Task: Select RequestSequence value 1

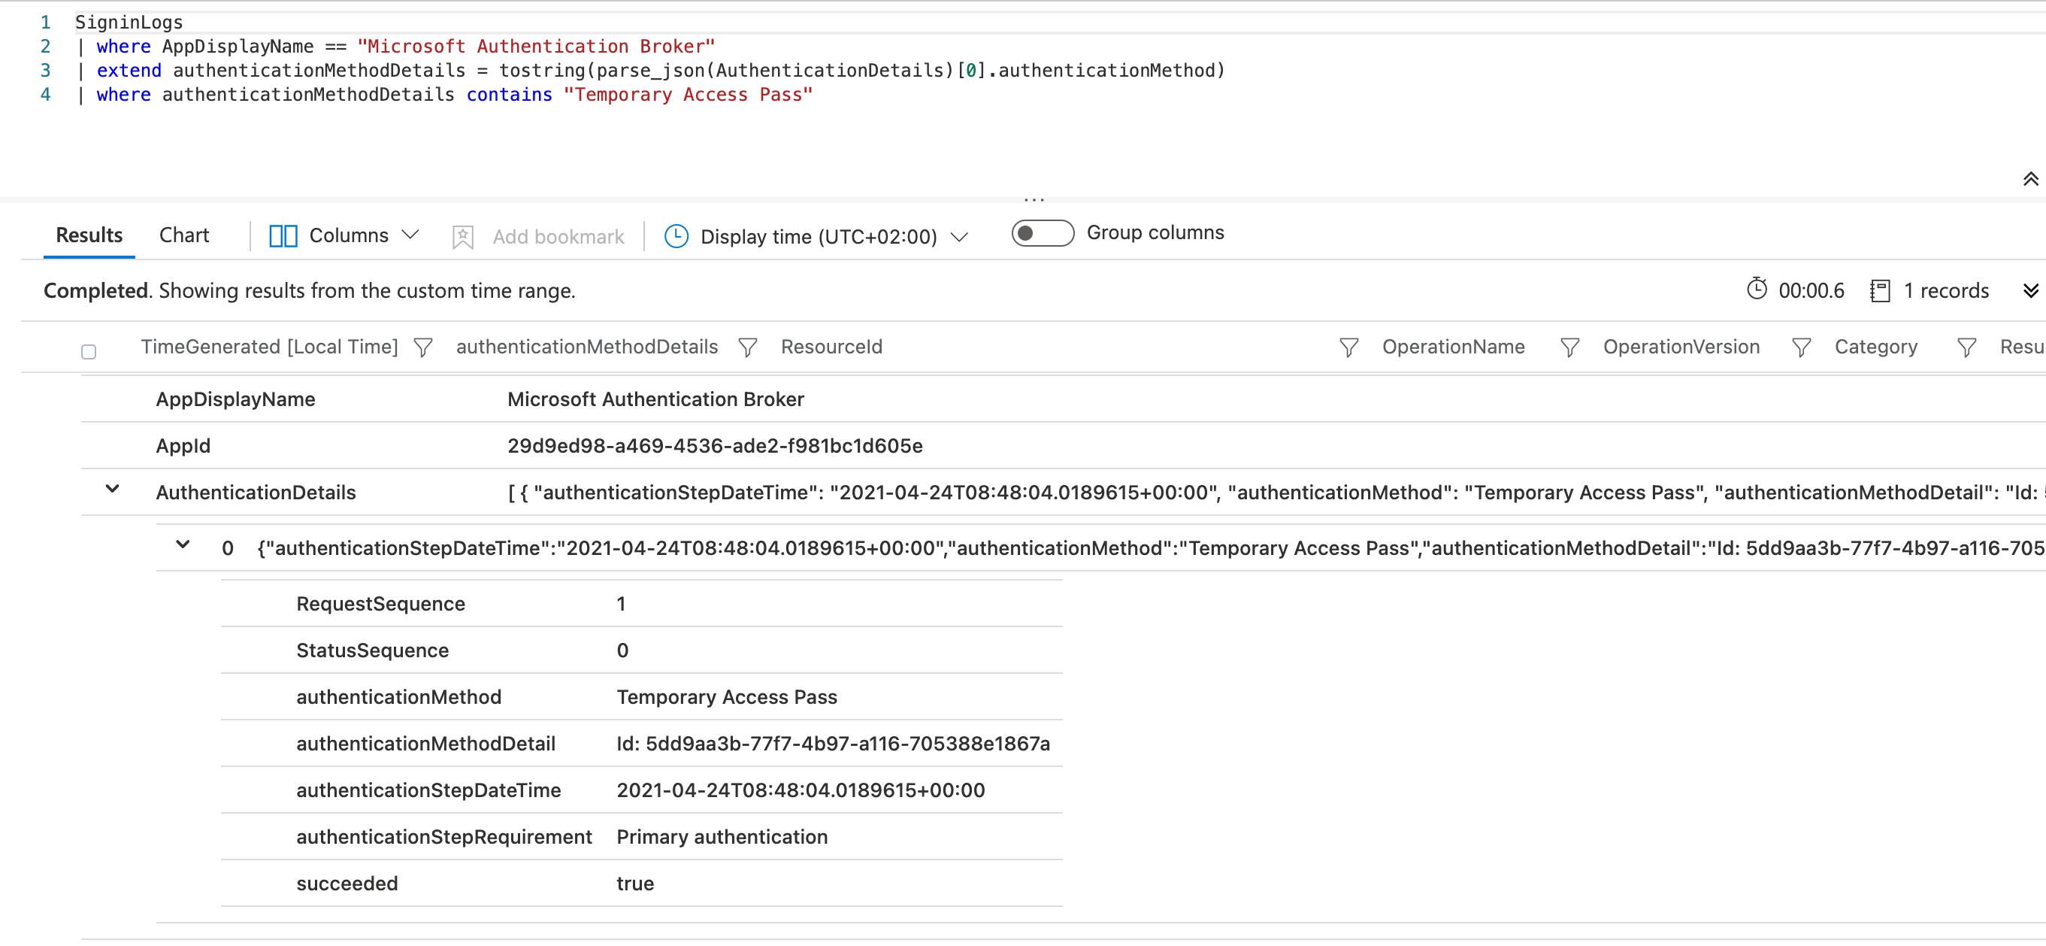Action: 621,604
